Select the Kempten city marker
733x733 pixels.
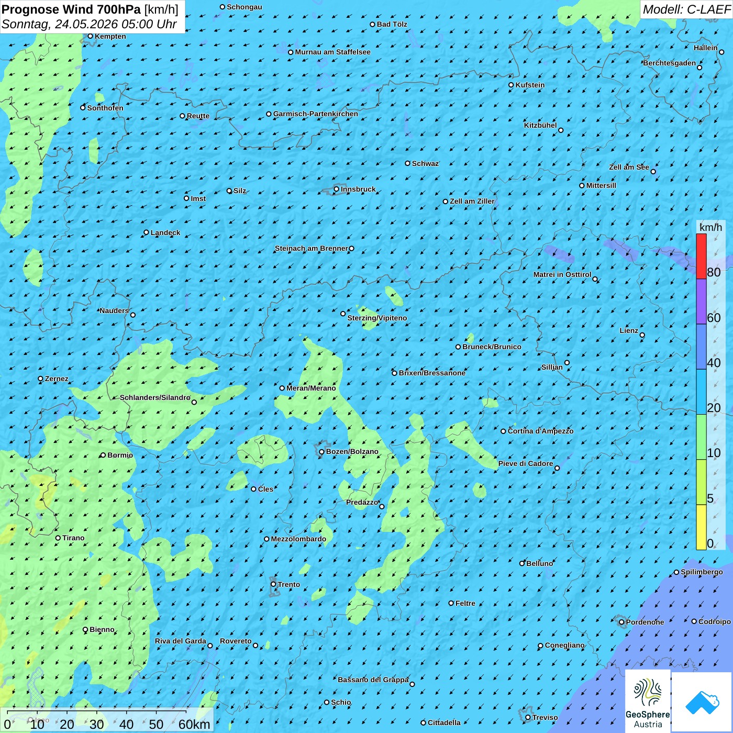coord(90,36)
